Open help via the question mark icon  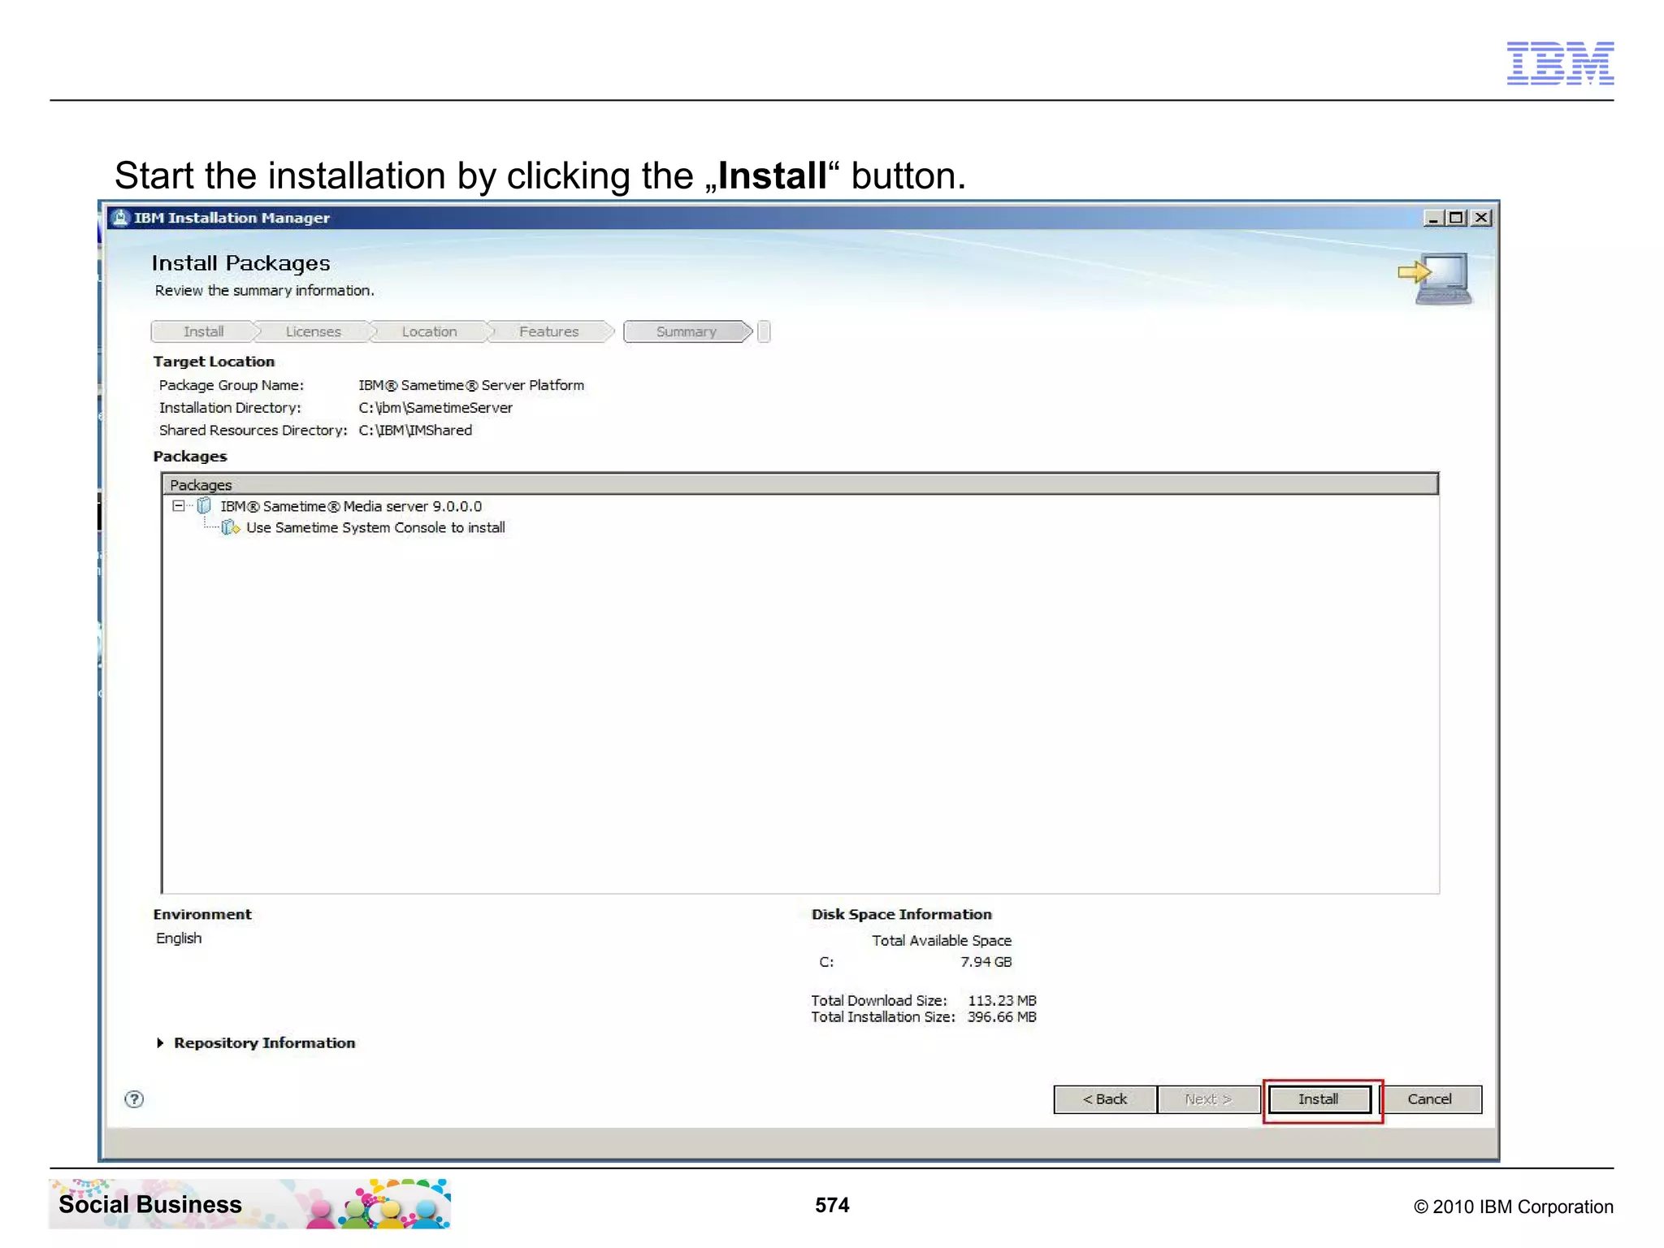click(134, 1099)
